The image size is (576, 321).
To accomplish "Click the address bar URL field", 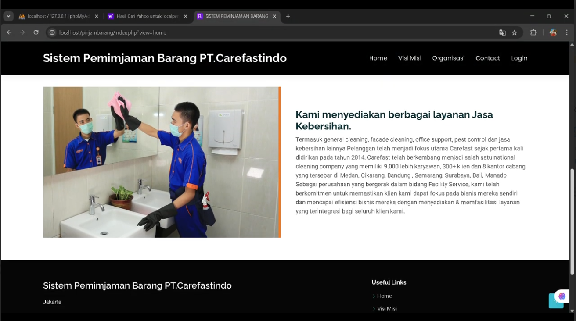I will pos(263,32).
